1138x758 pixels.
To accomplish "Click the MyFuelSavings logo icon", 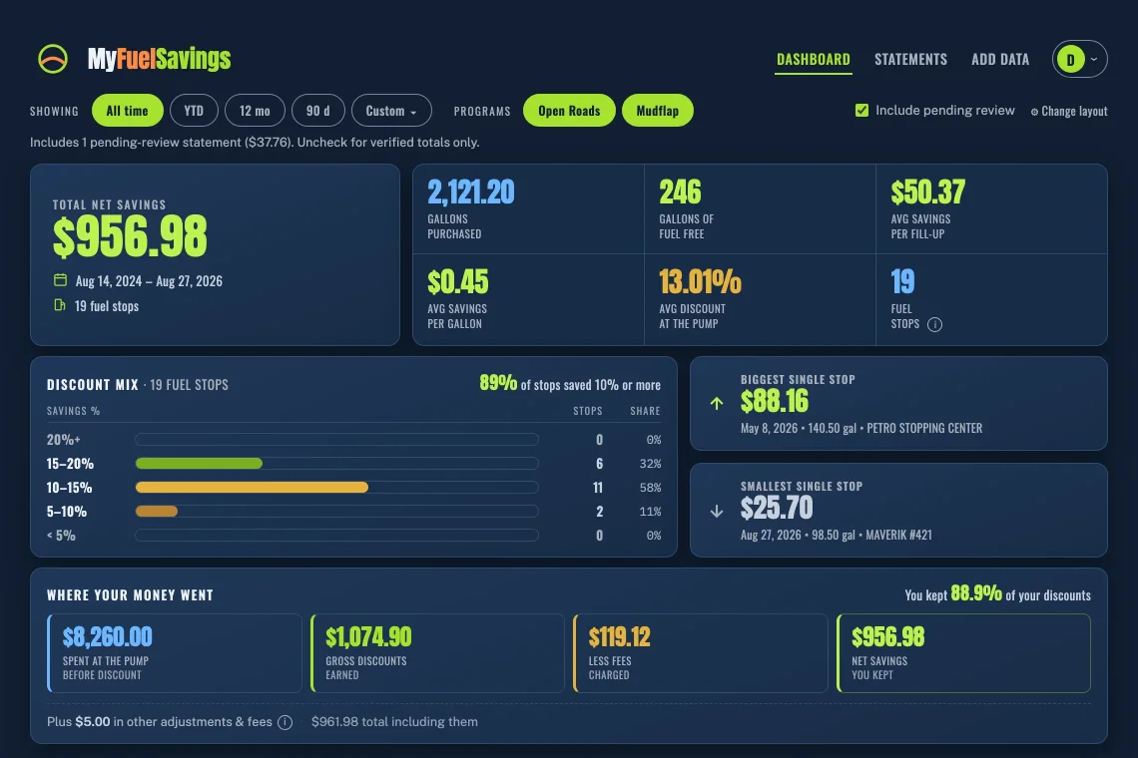I will coord(53,59).
